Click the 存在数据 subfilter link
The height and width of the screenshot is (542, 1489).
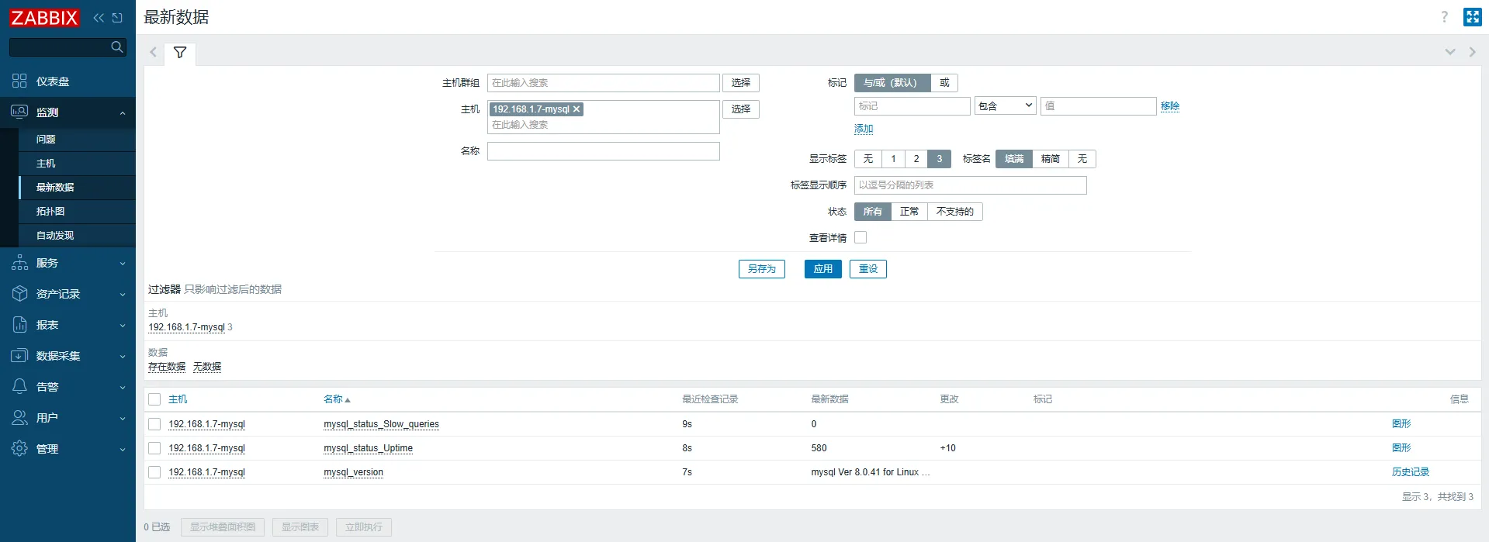pos(167,367)
